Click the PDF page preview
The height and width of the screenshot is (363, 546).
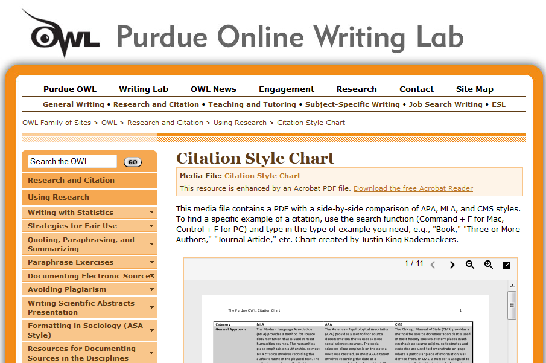pyautogui.click(x=345, y=329)
